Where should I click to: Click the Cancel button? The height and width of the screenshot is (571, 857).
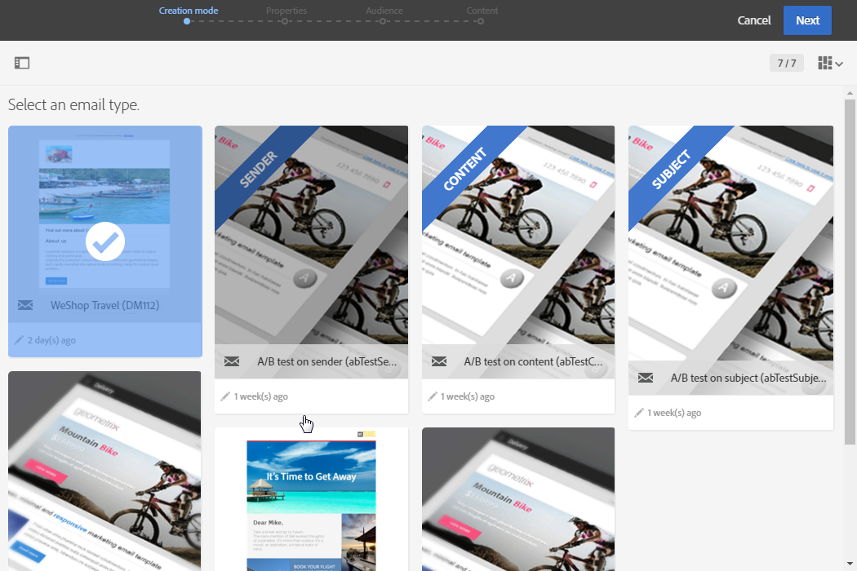[x=753, y=20]
